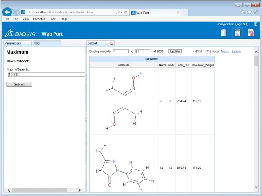262x196 pixels.
Task: Click the scitegicadmin username text
Action: pos(226,24)
